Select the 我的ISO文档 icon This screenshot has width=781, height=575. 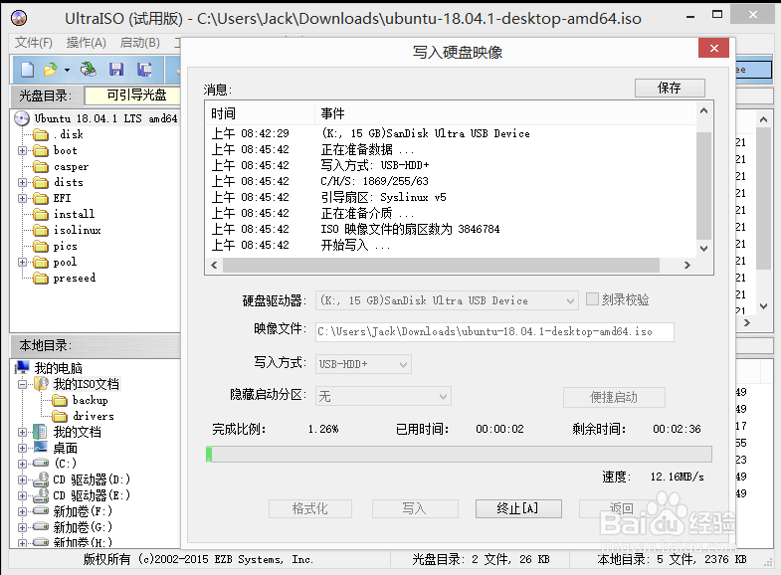click(41, 384)
